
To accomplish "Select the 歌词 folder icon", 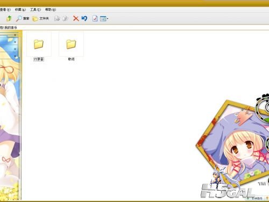I will click(71, 44).
